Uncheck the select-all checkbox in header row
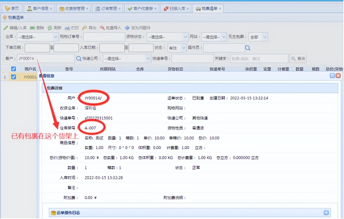 [x=13, y=69]
